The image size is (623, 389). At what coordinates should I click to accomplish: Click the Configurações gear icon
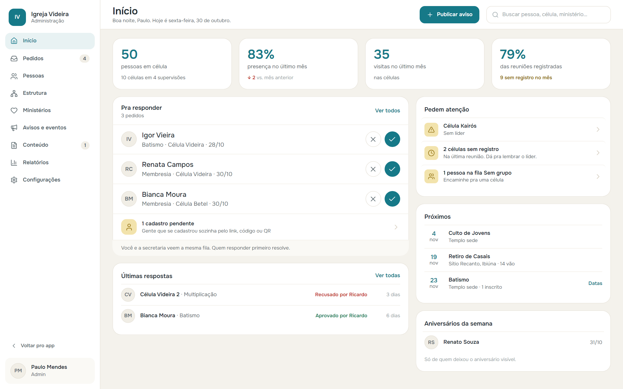coord(14,180)
